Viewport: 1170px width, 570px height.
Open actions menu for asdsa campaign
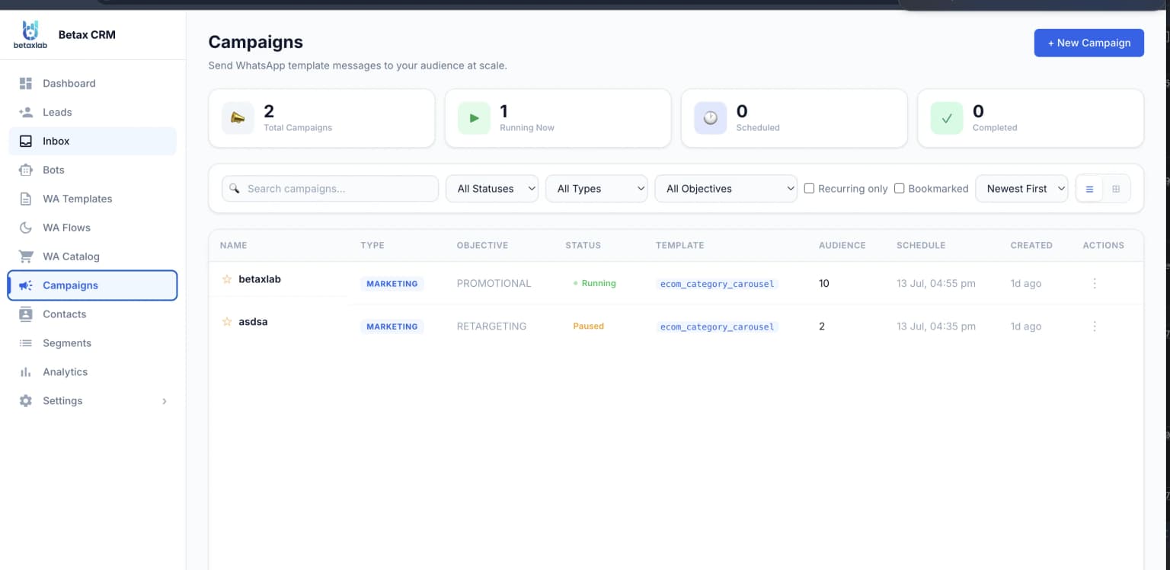pos(1095,326)
